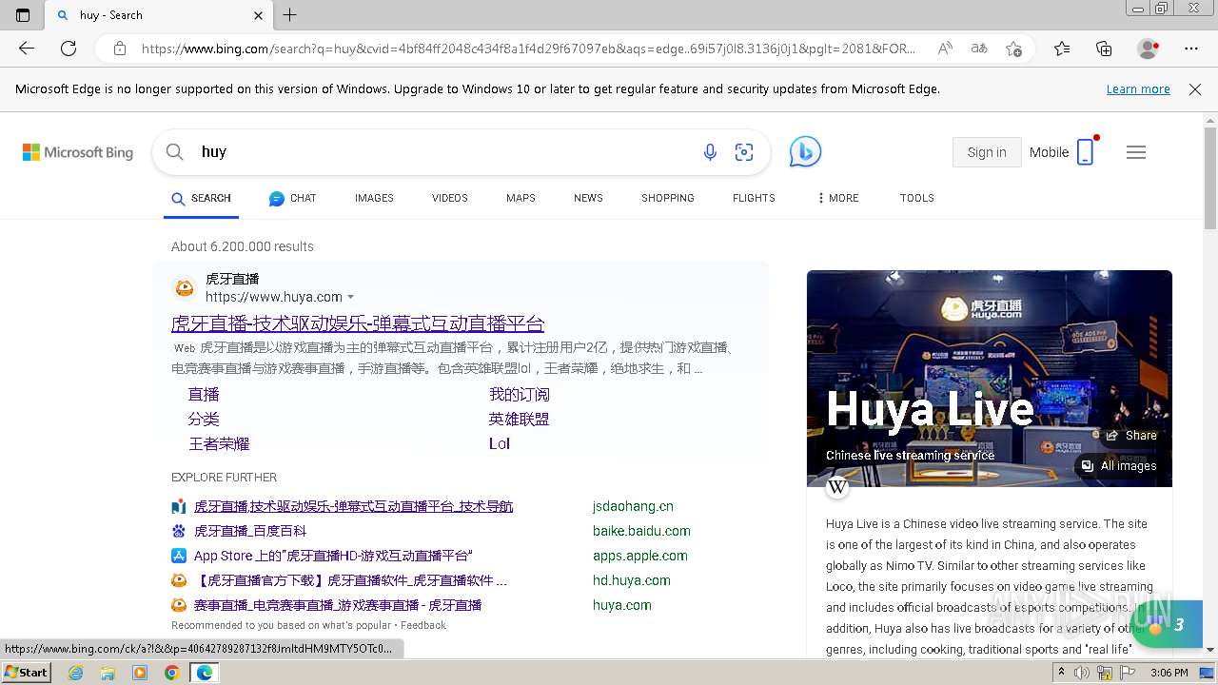
Task: Click the Edge profile avatar
Action: coord(1149,49)
